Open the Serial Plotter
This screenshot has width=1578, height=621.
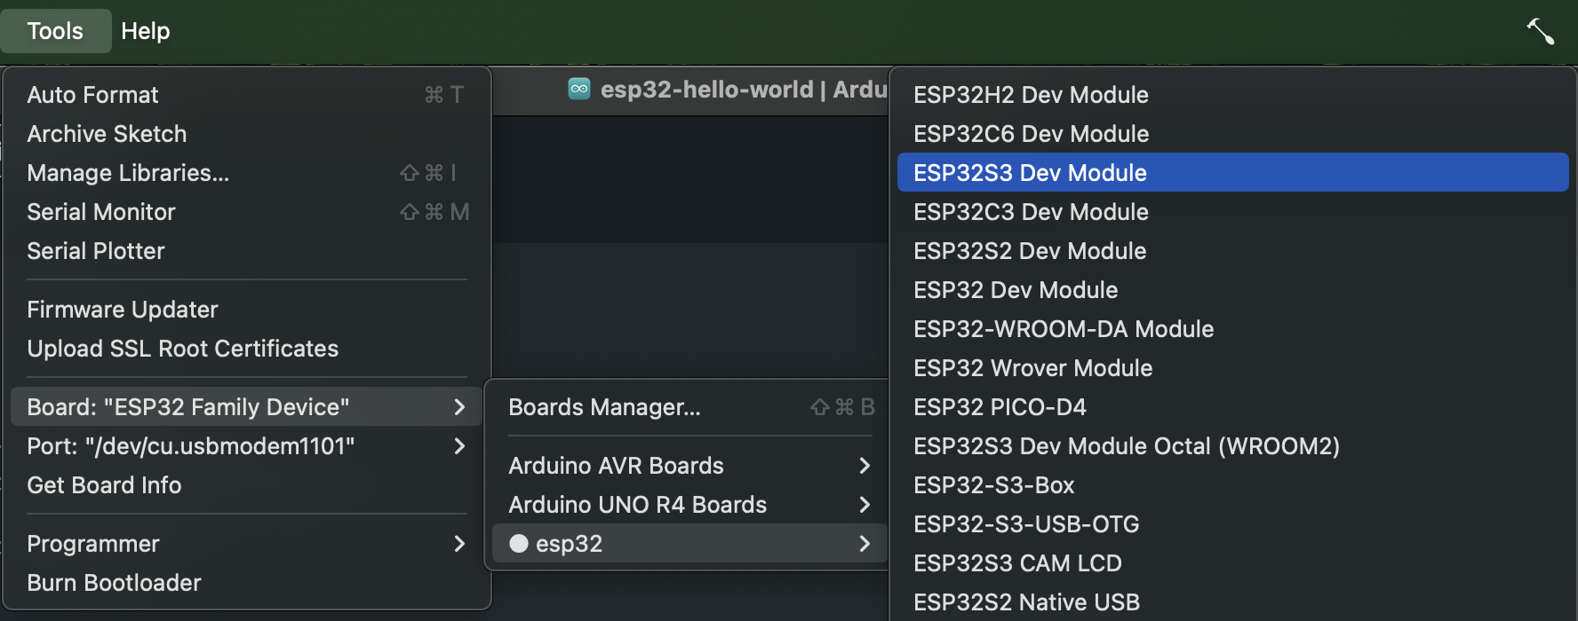[x=247, y=251]
